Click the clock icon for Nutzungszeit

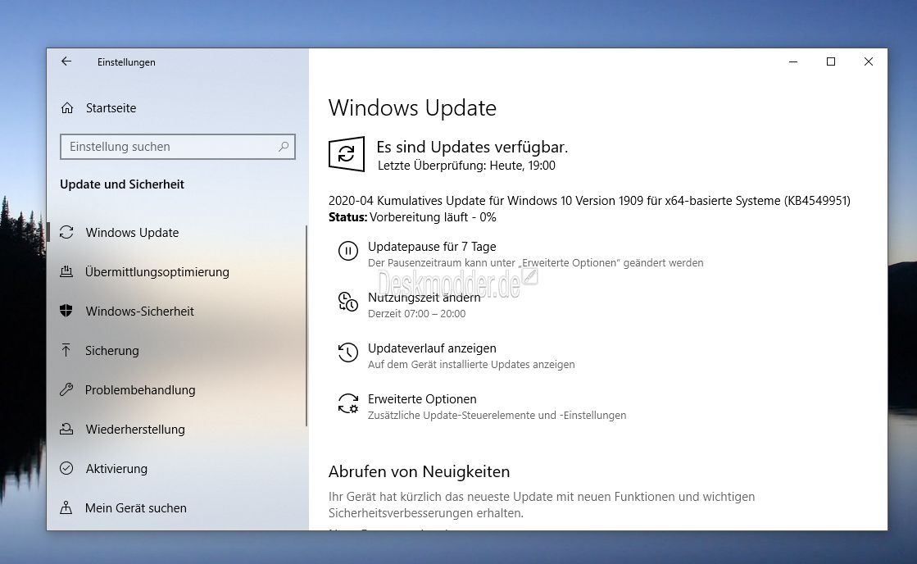(x=348, y=302)
